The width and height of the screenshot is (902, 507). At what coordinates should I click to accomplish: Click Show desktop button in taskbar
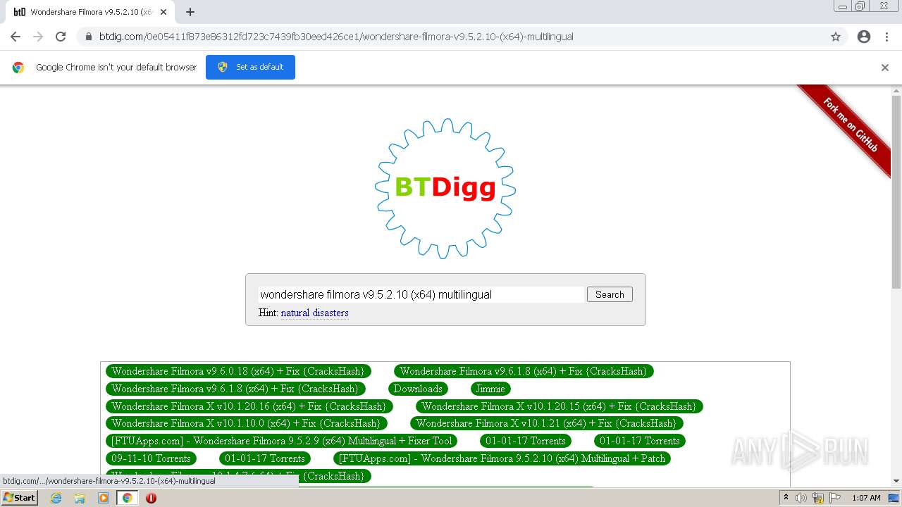point(894,498)
